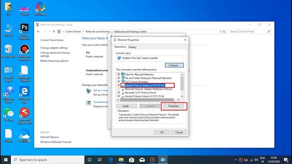This screenshot has height=164, width=292.
Task: Enable Microsoft Network Adapter Multiplexor Protocol
Action: pyautogui.click(x=119, y=89)
